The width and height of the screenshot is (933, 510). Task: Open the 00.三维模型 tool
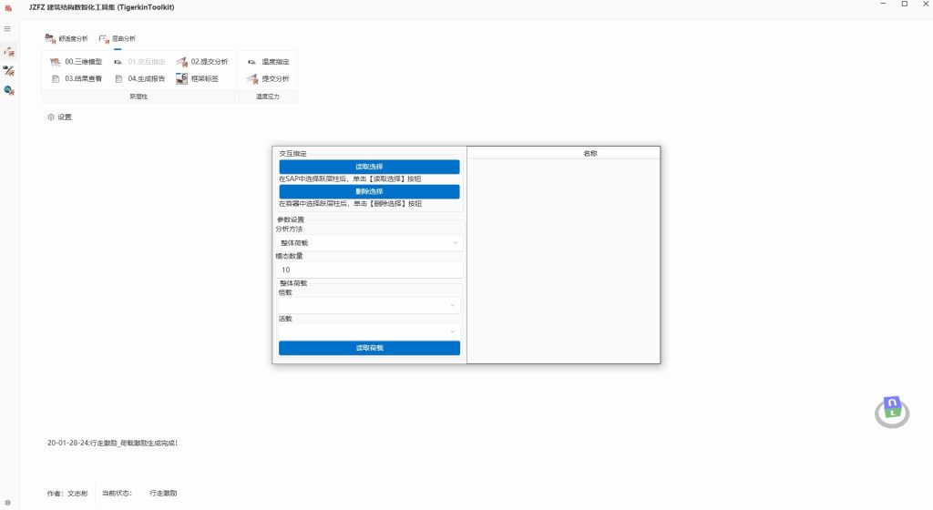[x=77, y=62]
